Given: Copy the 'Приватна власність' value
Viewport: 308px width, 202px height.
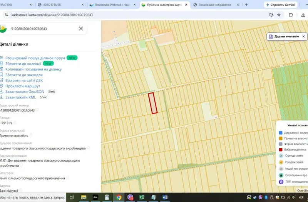Looking at the screenshot, I should (x=31, y=135).
